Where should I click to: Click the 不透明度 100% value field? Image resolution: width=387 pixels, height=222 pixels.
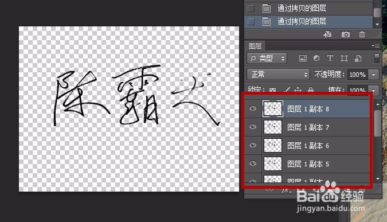click(x=357, y=75)
